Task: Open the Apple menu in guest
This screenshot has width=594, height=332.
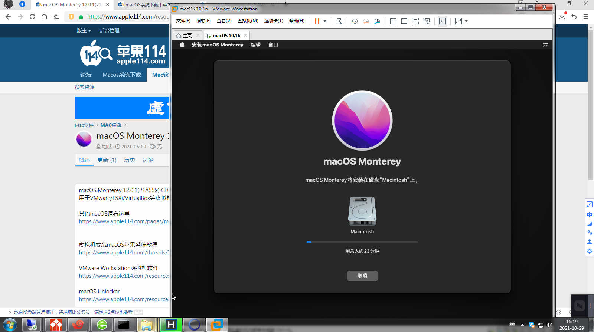Action: coord(182,45)
